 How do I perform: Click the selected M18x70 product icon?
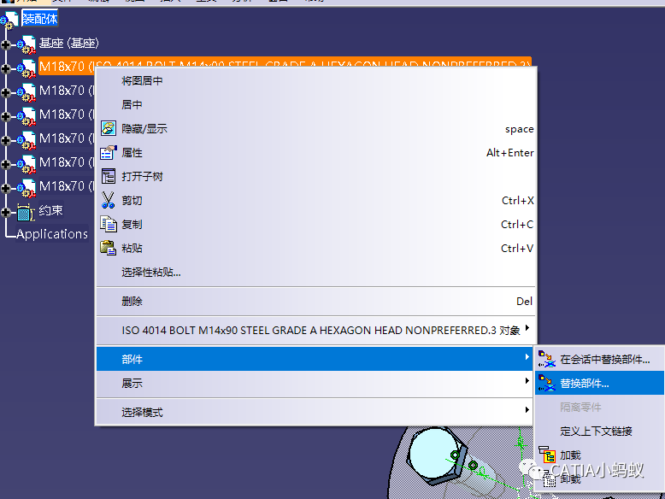[26, 68]
